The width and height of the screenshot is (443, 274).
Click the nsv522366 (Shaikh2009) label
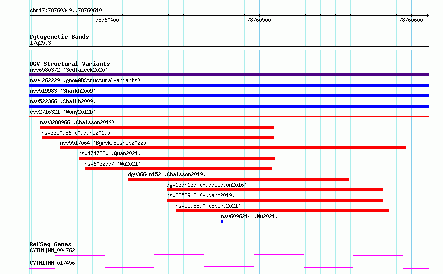point(63,101)
